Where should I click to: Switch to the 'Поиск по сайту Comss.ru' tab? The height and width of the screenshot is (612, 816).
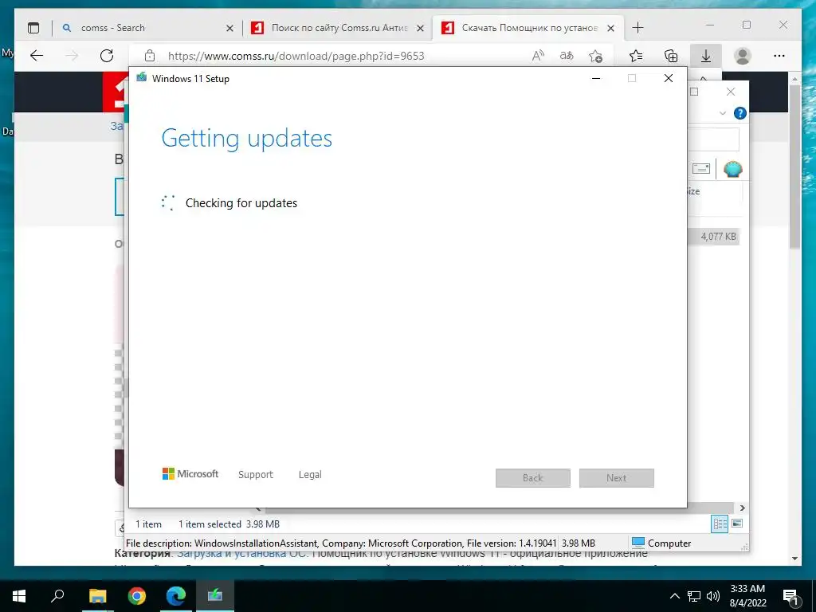coord(337,28)
